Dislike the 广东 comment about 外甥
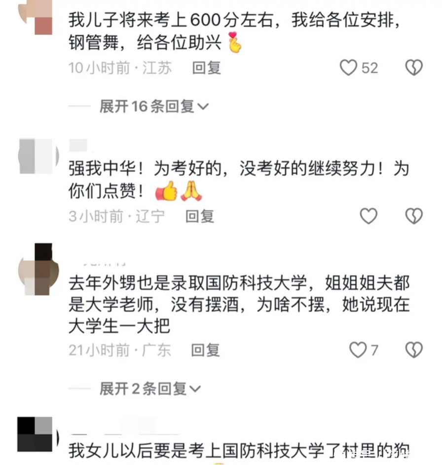 pyautogui.click(x=414, y=350)
